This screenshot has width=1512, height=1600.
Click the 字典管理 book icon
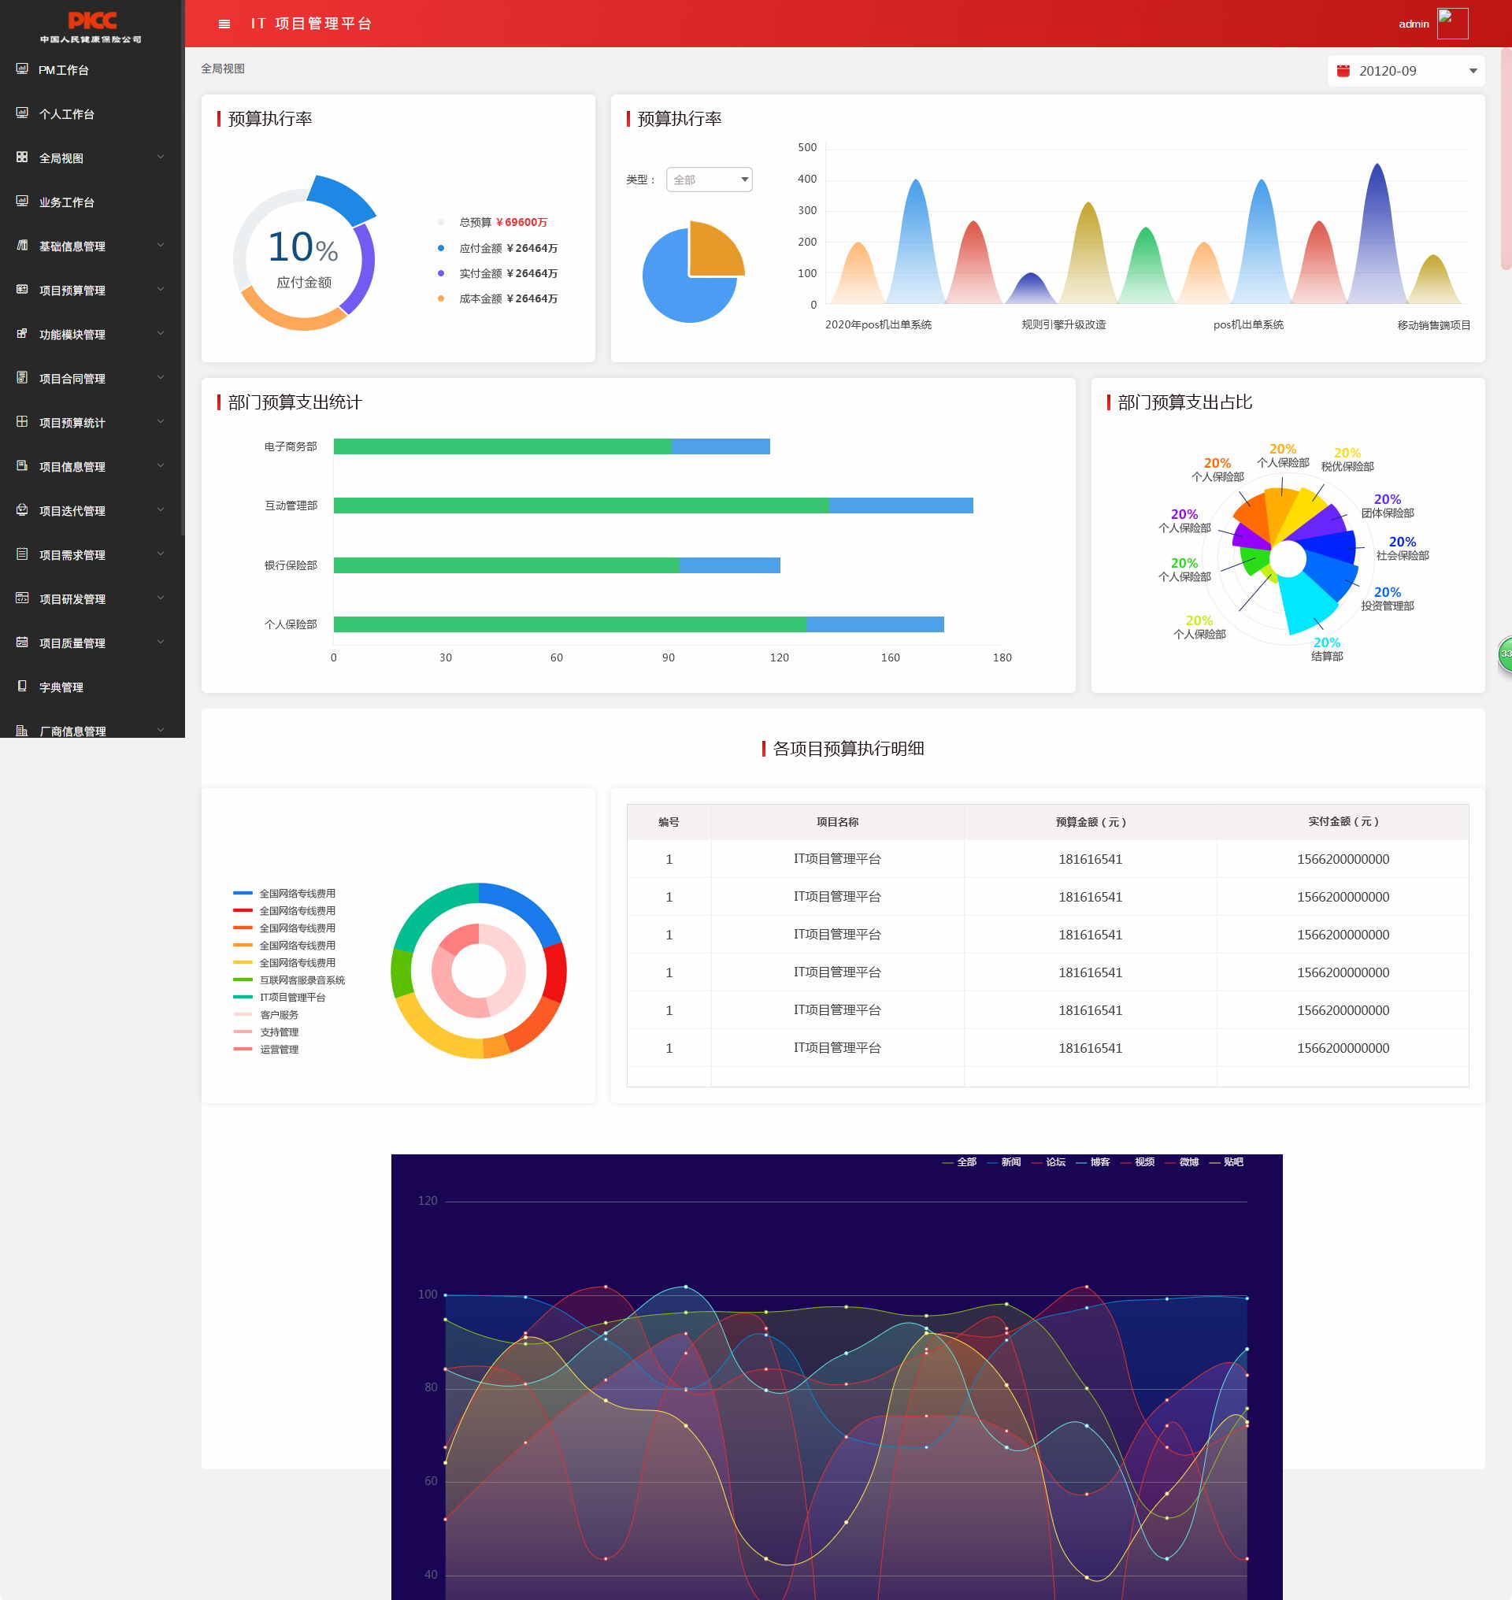pyautogui.click(x=22, y=687)
